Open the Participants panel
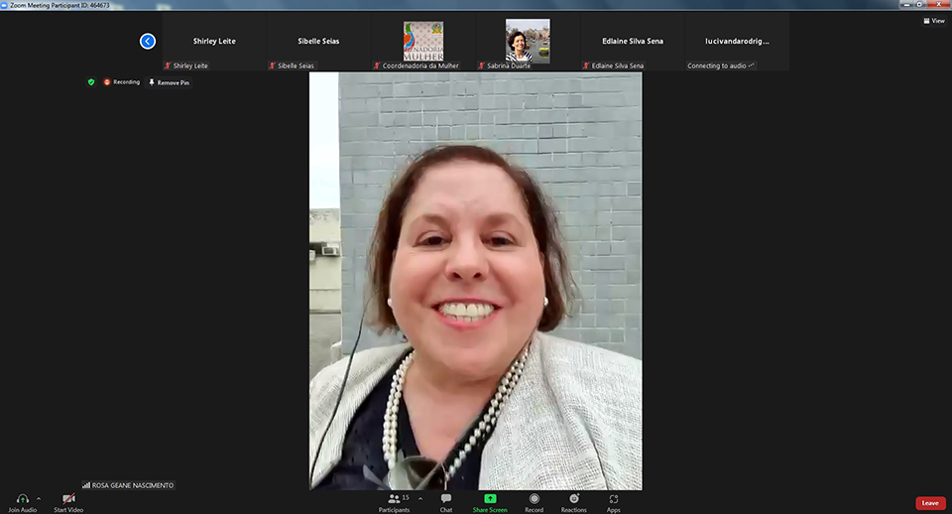The width and height of the screenshot is (952, 514). pos(394,498)
